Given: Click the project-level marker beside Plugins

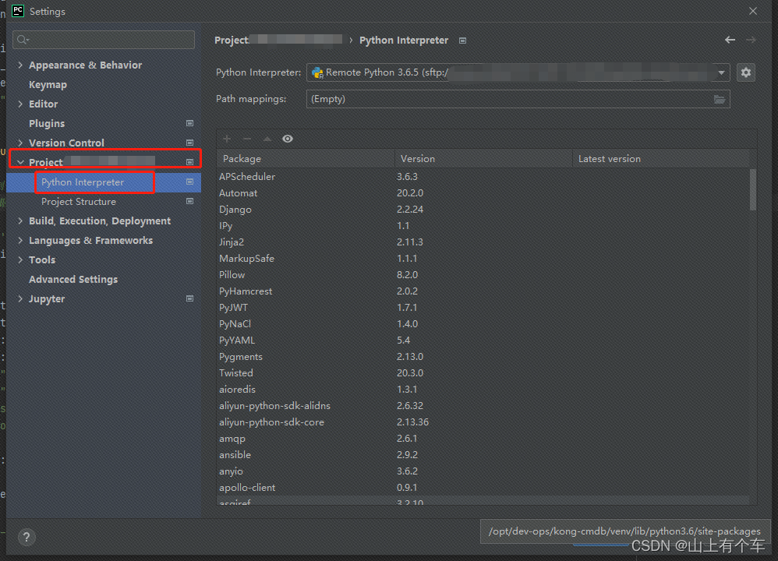Looking at the screenshot, I should [189, 123].
